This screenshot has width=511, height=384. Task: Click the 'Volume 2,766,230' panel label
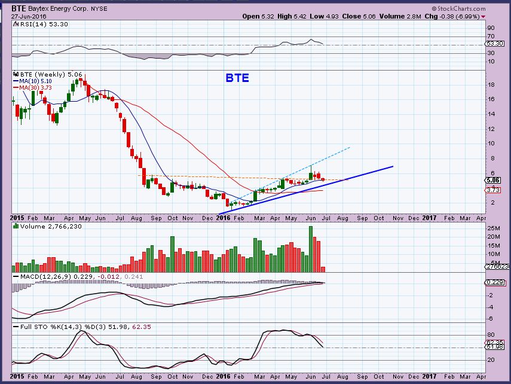[51, 227]
